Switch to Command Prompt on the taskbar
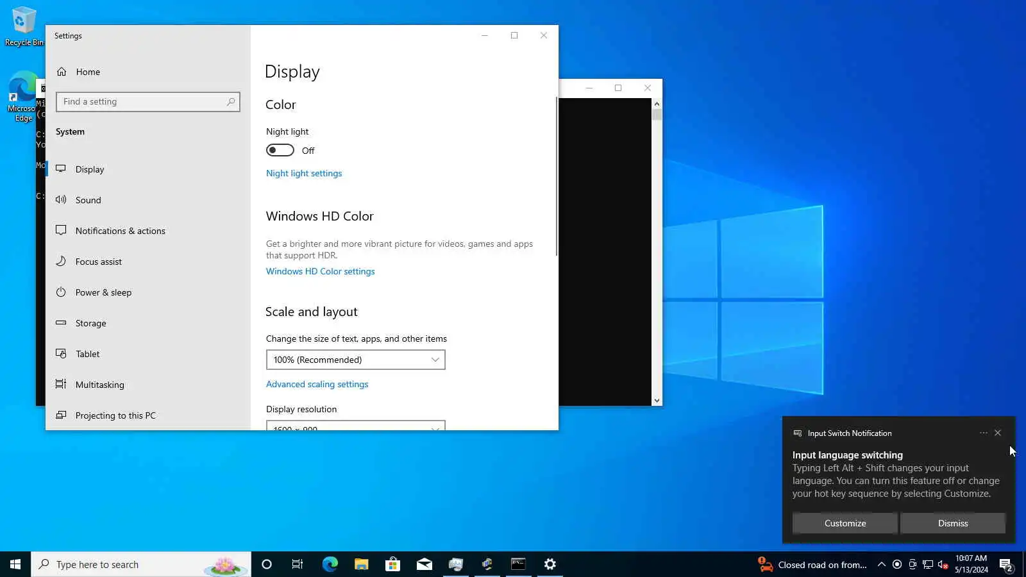 [x=518, y=564]
